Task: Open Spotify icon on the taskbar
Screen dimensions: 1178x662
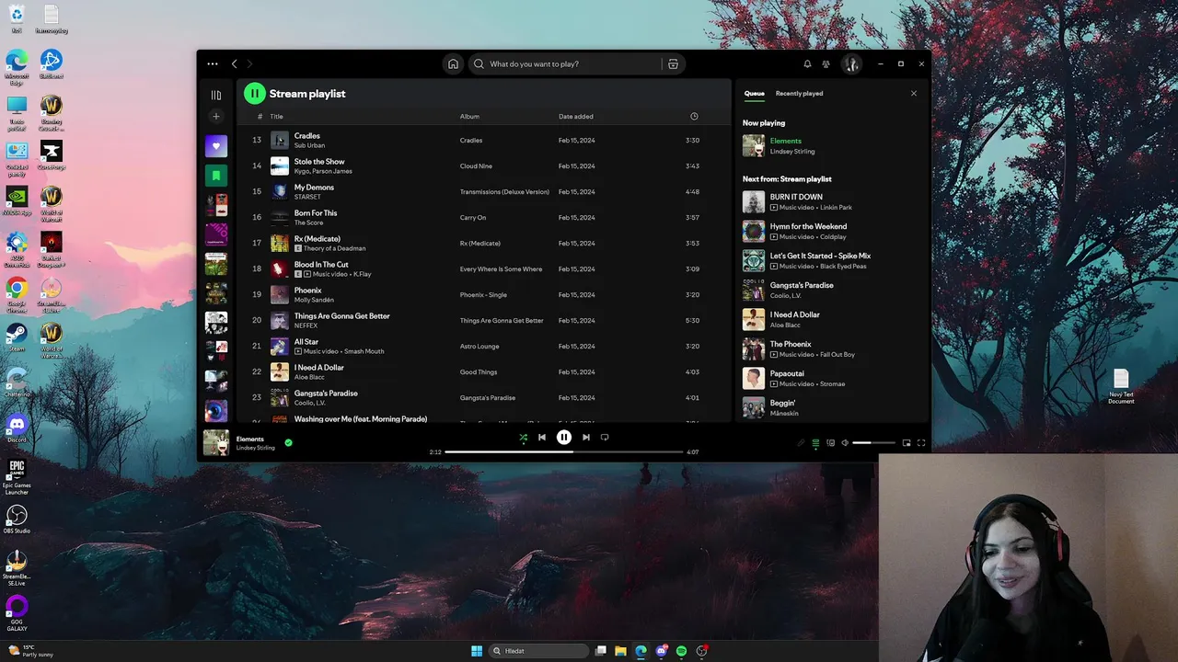Action: 681,651
